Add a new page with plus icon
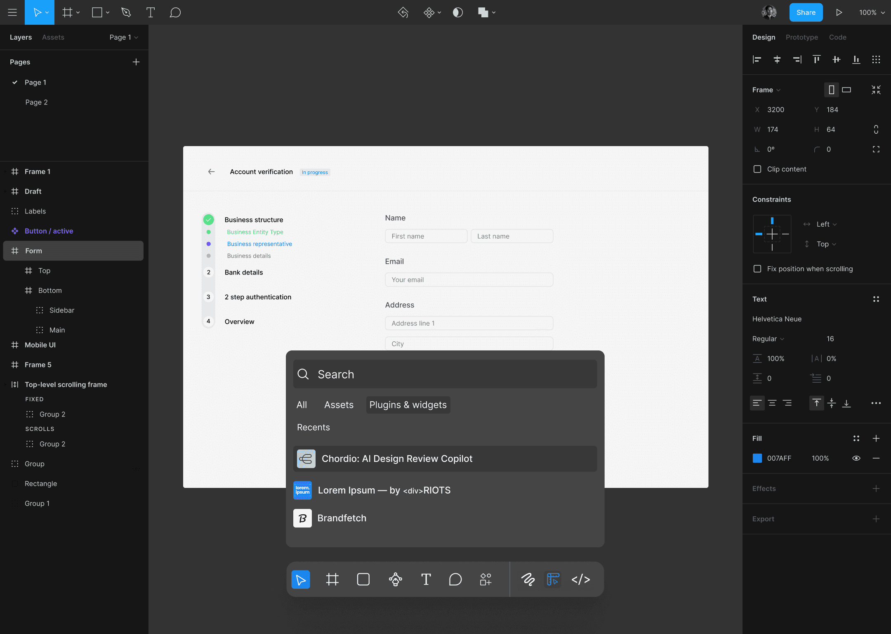 (x=136, y=62)
